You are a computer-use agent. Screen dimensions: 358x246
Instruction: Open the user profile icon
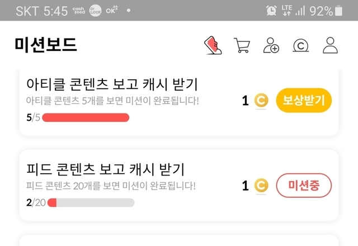click(331, 46)
